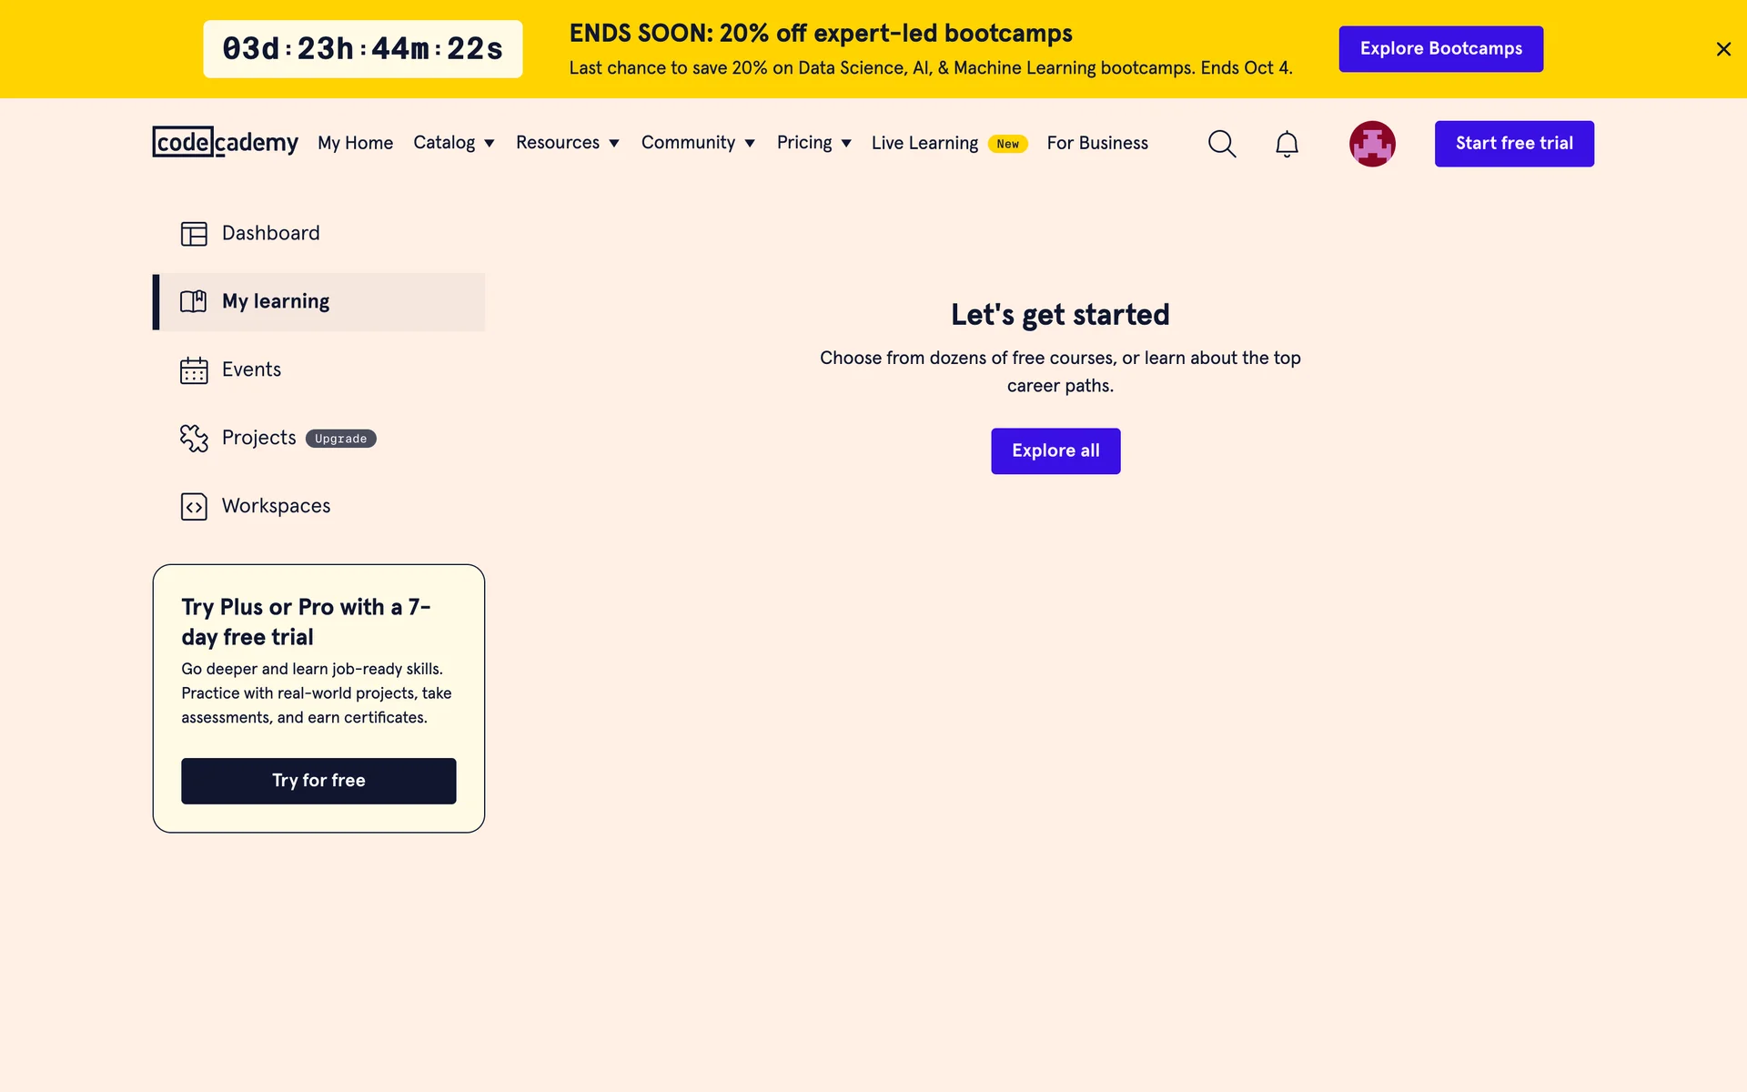This screenshot has height=1092, width=1747.
Task: Expand the Resources dropdown menu
Action: pyautogui.click(x=568, y=143)
